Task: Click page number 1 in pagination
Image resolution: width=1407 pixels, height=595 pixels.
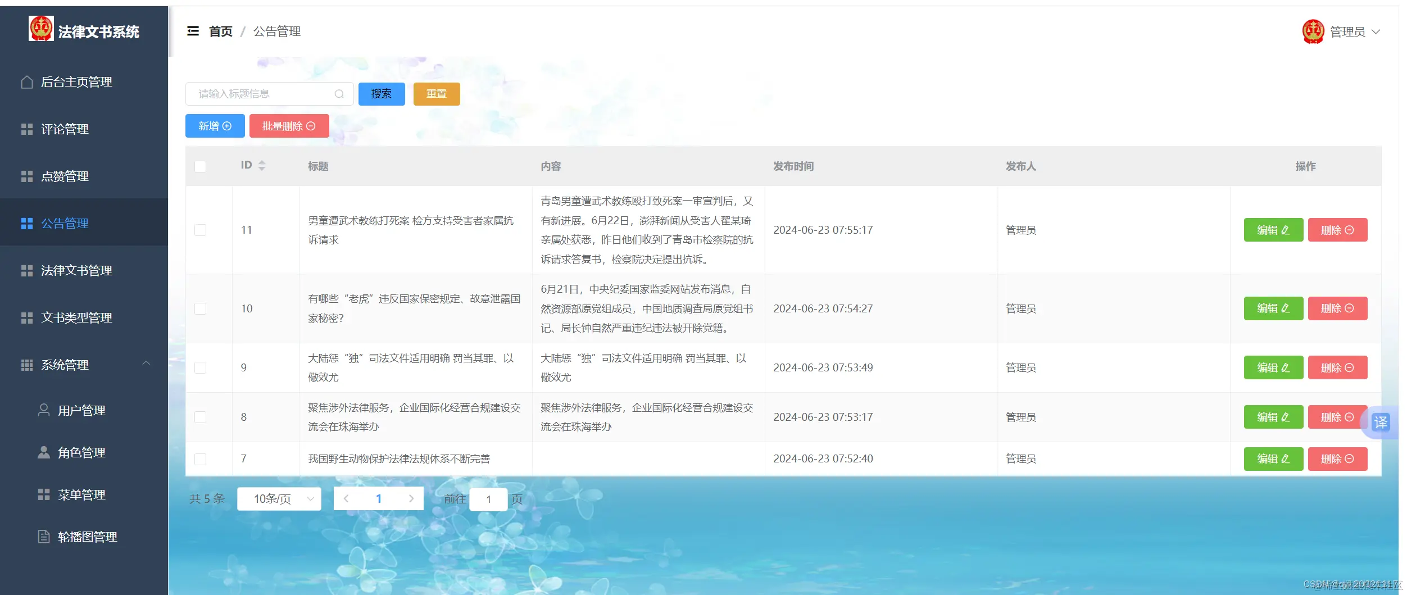Action: pos(379,498)
